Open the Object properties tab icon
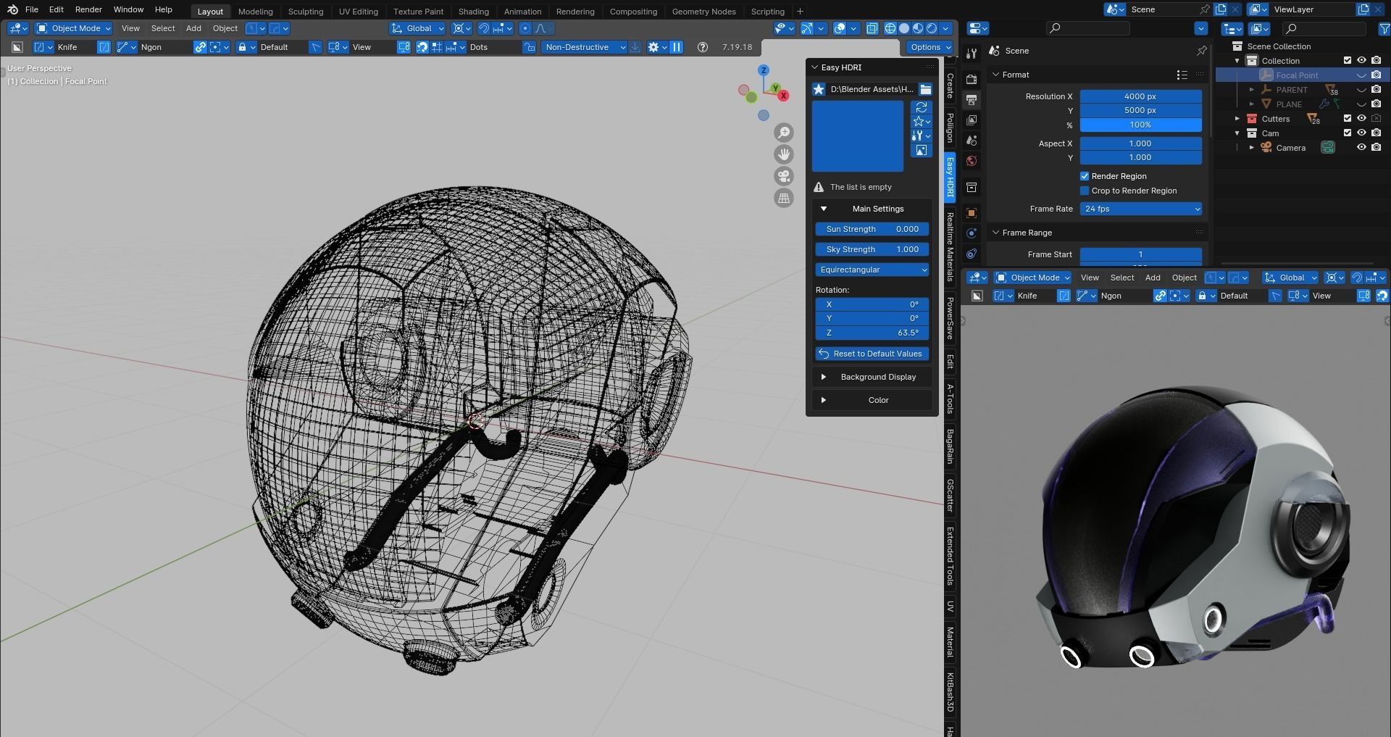The image size is (1391, 737). point(972,213)
